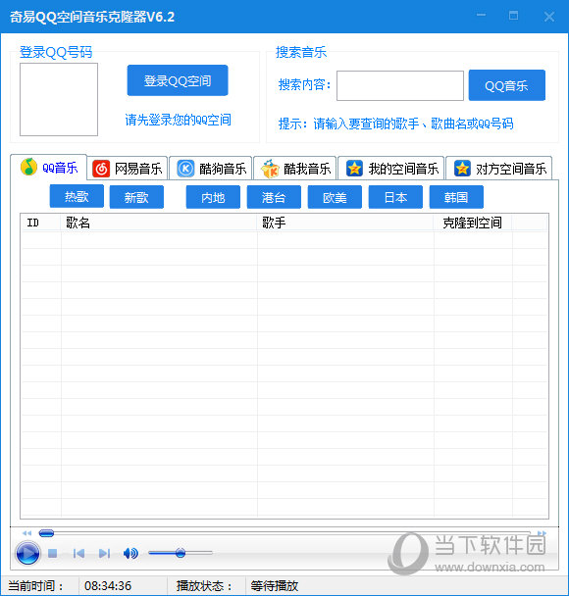Filter songs by 内地
569x596 pixels.
pos(213,197)
